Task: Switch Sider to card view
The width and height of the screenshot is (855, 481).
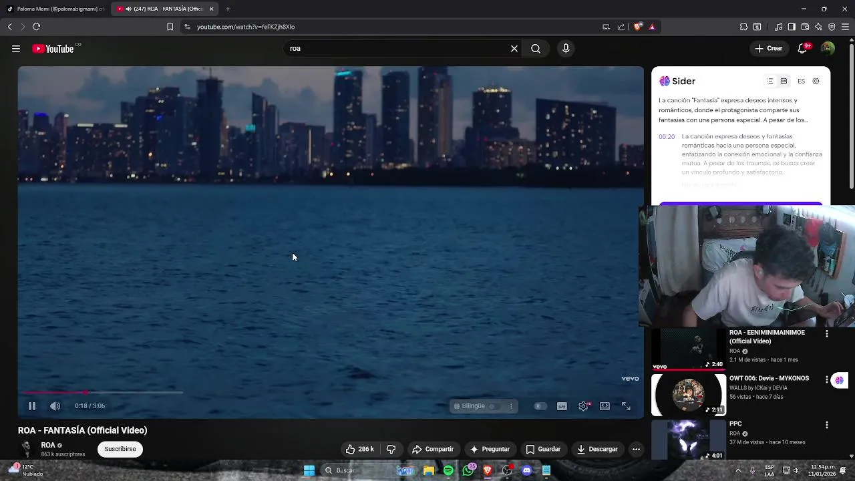Action: pos(784,82)
